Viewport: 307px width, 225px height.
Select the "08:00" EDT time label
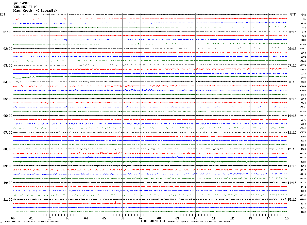(8, 149)
